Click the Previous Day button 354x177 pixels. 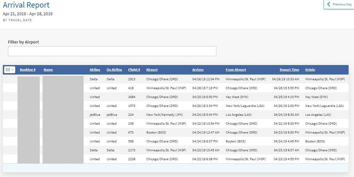(339, 5)
